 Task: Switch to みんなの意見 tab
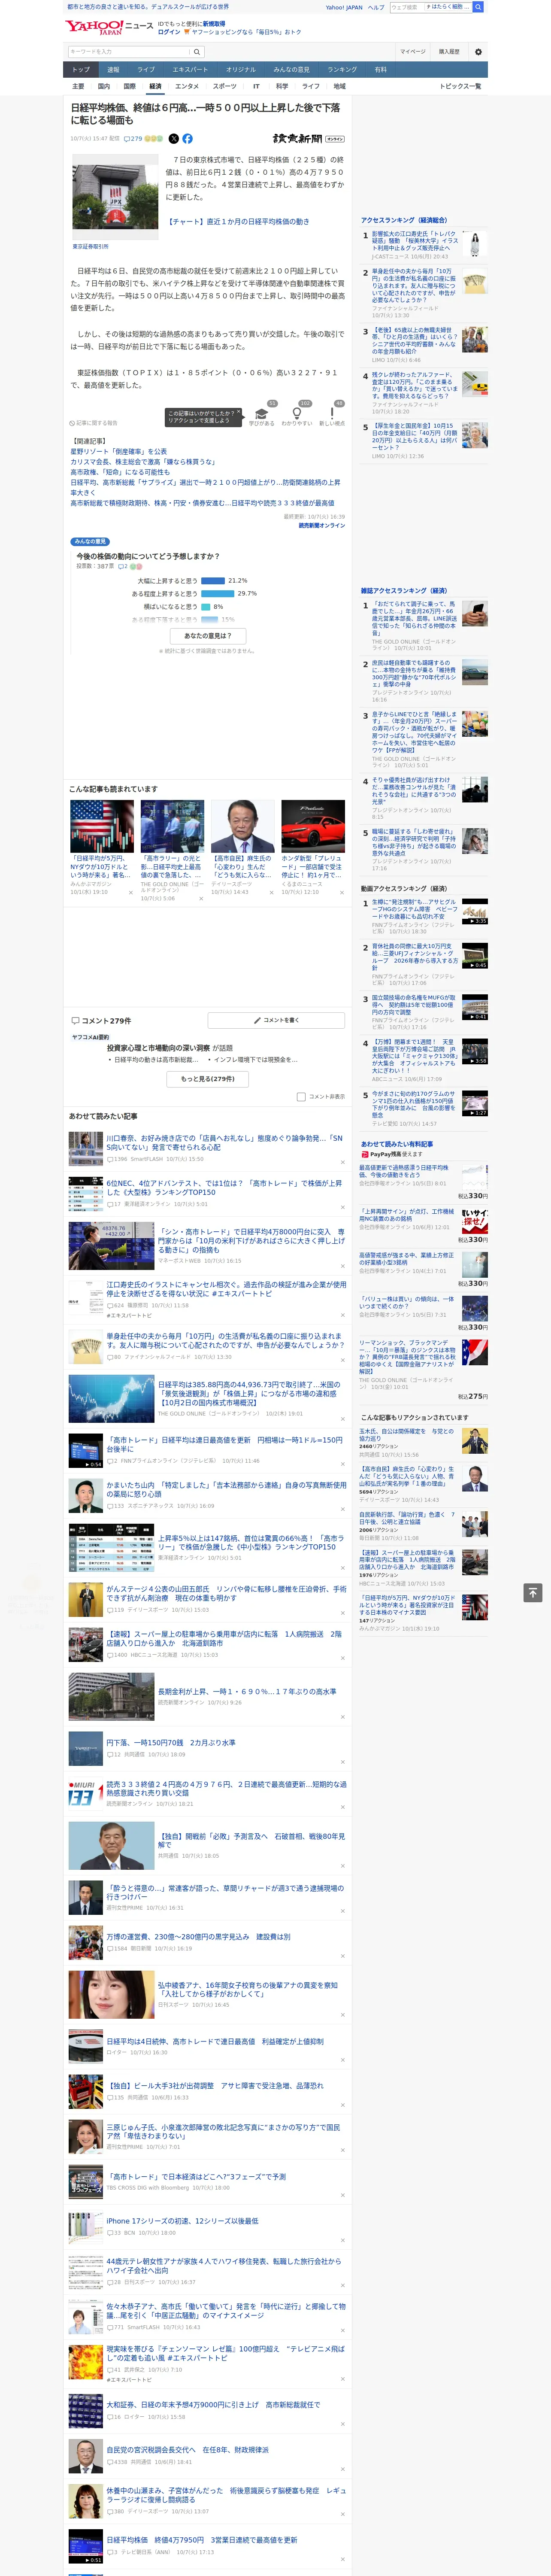coord(291,70)
